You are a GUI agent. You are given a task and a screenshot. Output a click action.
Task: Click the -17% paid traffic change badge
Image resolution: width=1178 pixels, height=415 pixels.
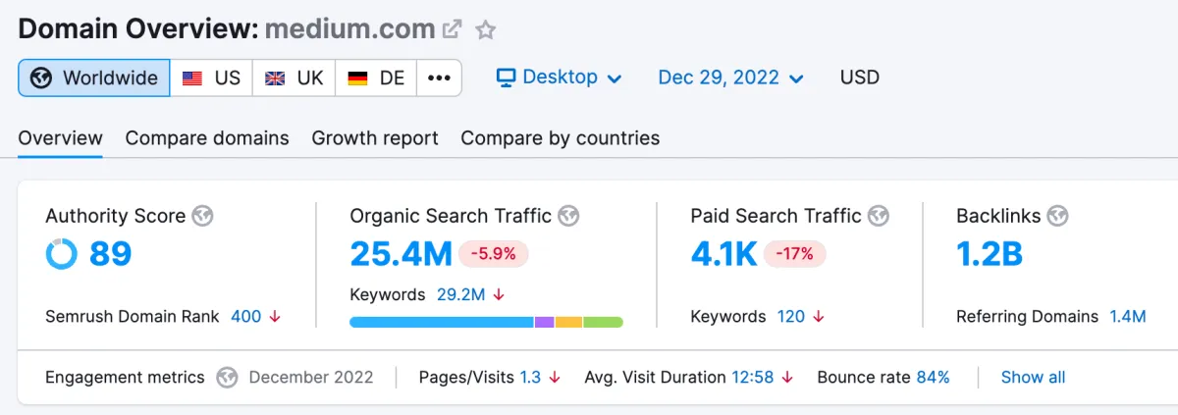pyautogui.click(x=795, y=254)
